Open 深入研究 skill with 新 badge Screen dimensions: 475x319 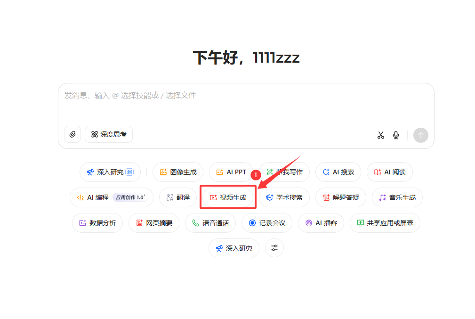pos(110,172)
